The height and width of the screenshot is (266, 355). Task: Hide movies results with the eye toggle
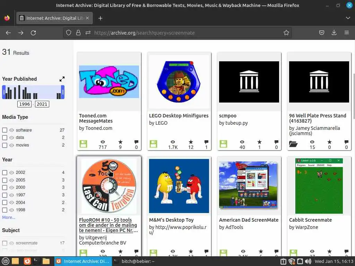pyautogui.click(x=11, y=145)
